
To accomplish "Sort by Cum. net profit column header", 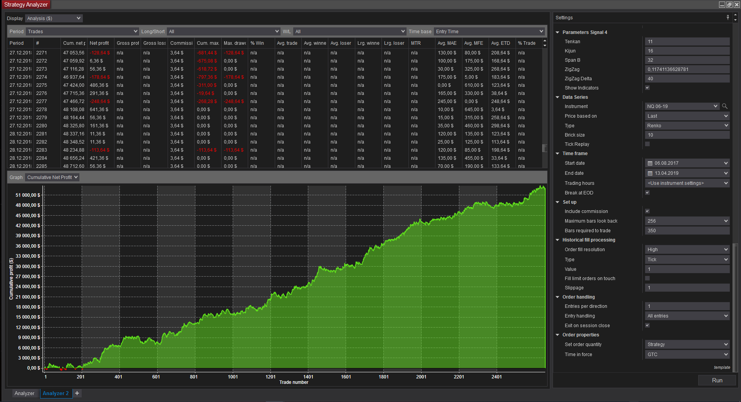I will [x=74, y=43].
